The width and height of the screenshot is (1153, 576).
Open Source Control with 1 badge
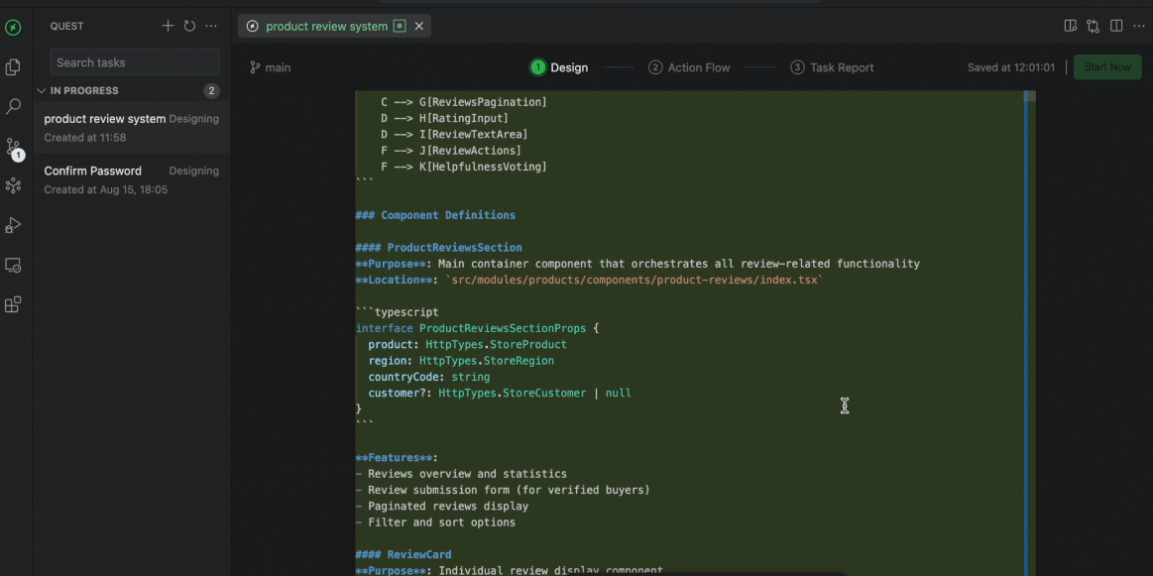pos(13,148)
